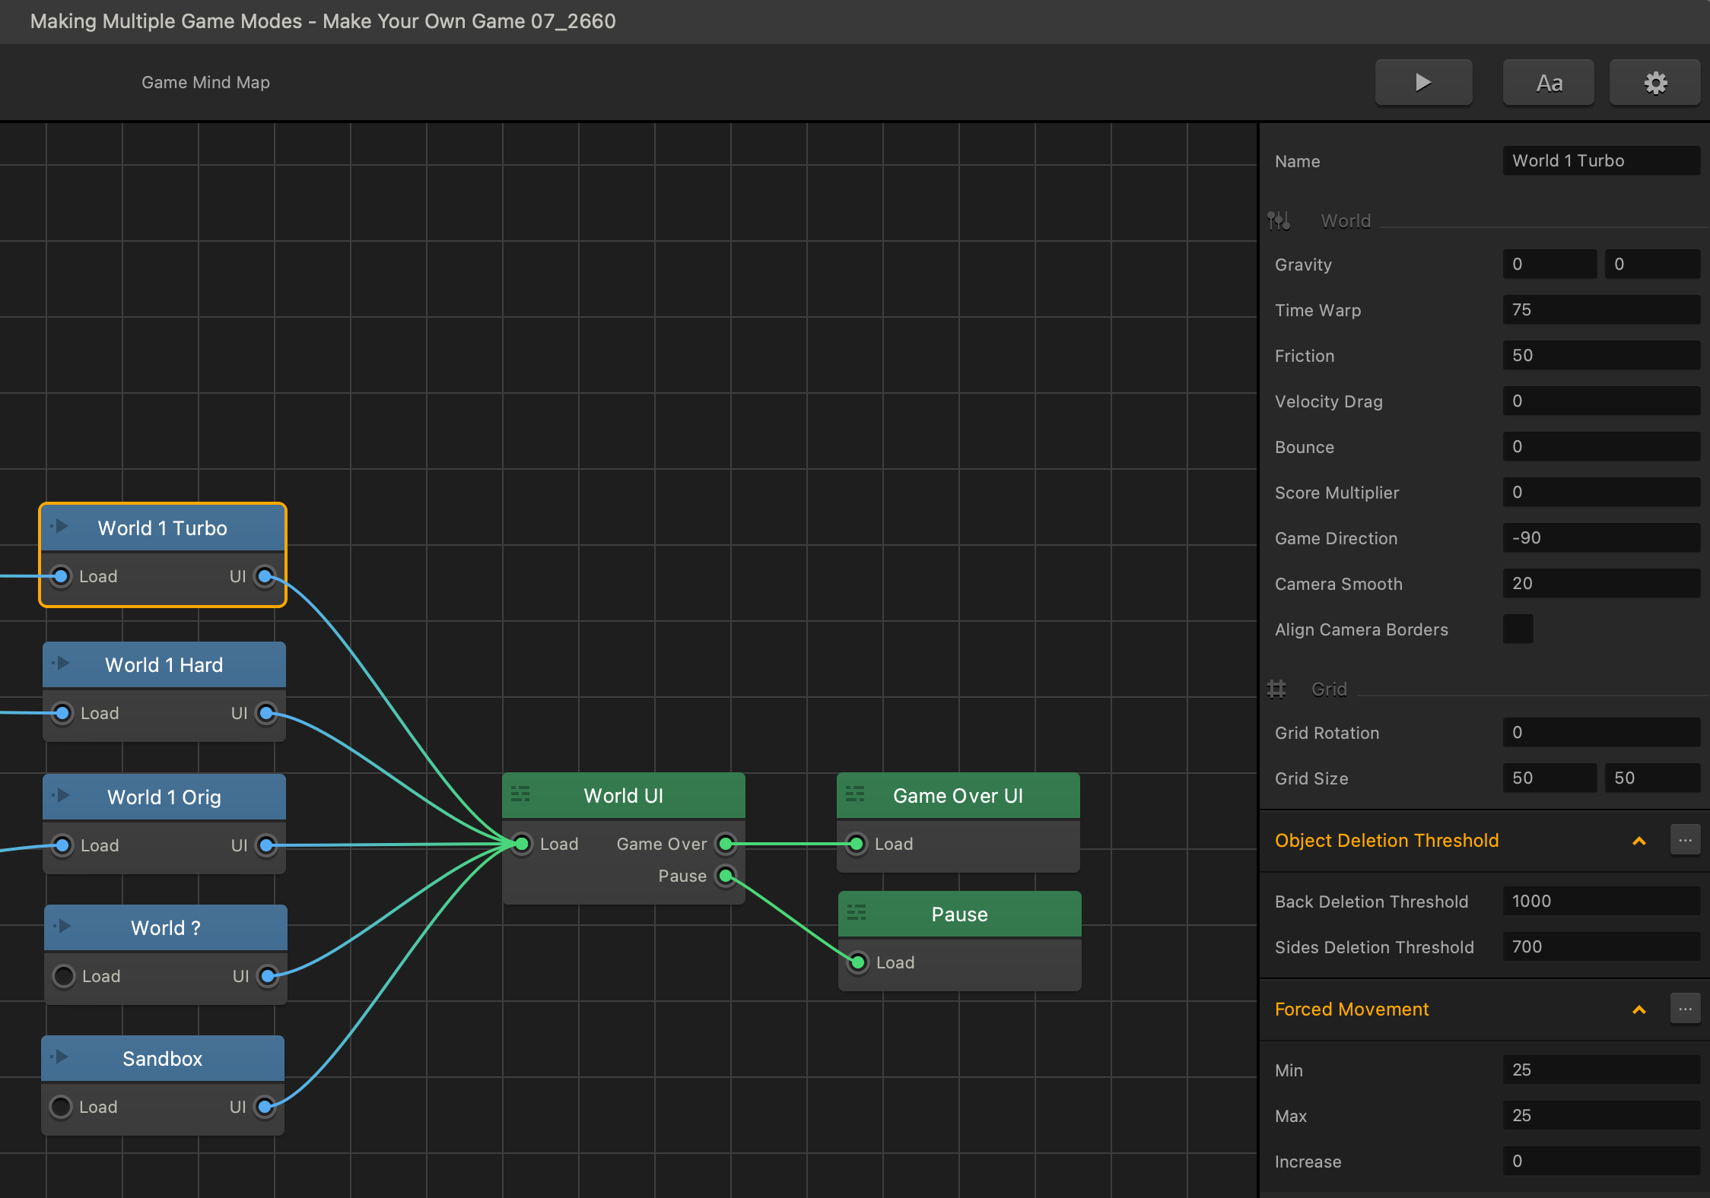Image resolution: width=1710 pixels, height=1198 pixels.
Task: Click the first Gravity value field
Action: click(1549, 264)
